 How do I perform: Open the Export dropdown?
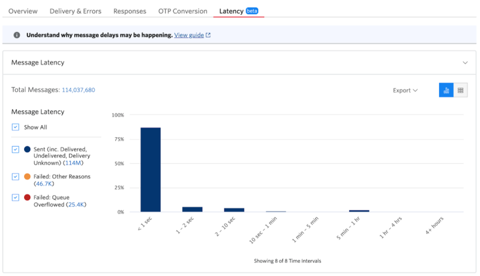point(405,90)
